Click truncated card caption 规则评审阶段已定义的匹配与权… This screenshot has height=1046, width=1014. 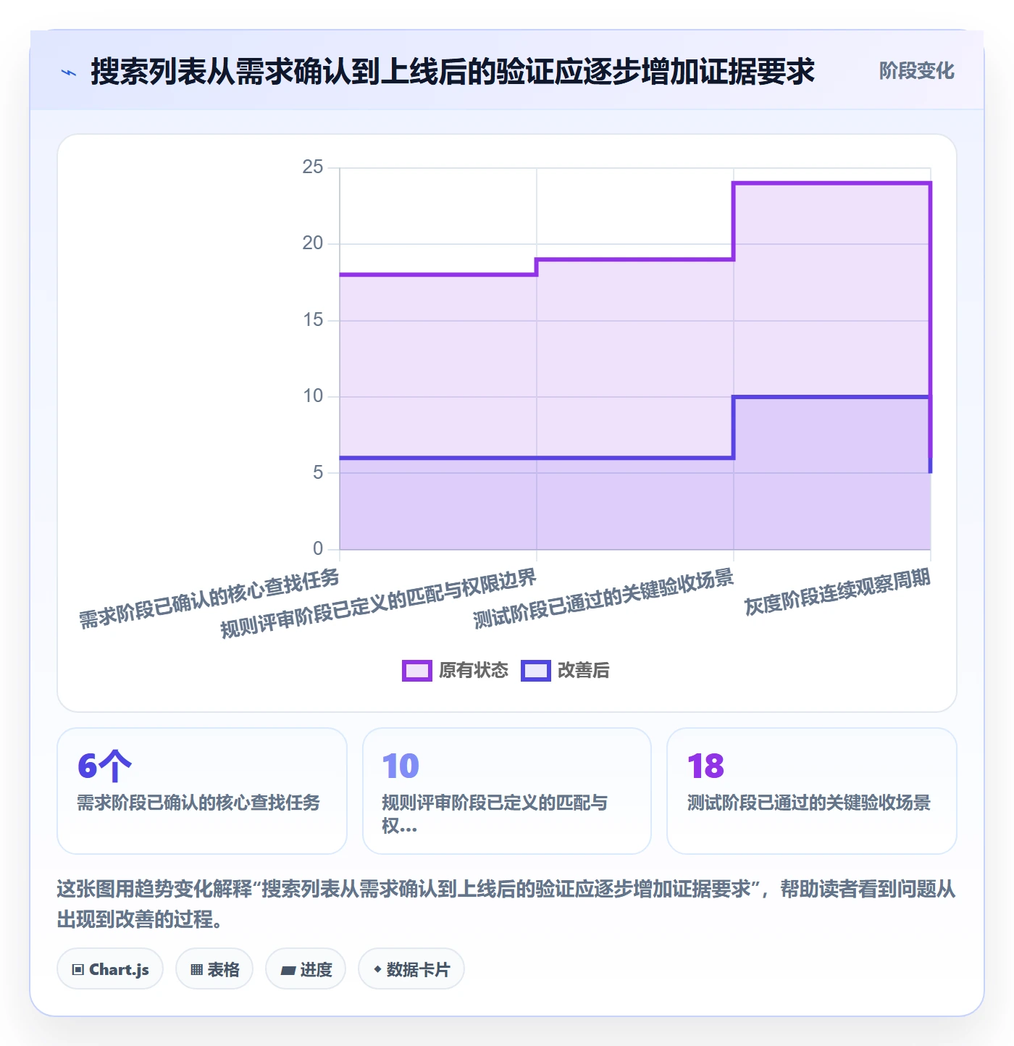495,813
